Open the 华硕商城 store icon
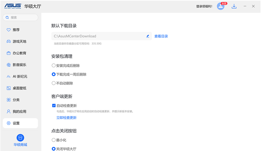The height and width of the screenshot is (151, 262). (20, 138)
